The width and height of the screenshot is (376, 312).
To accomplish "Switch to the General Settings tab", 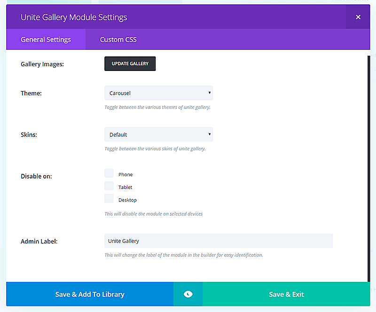I will point(46,39).
